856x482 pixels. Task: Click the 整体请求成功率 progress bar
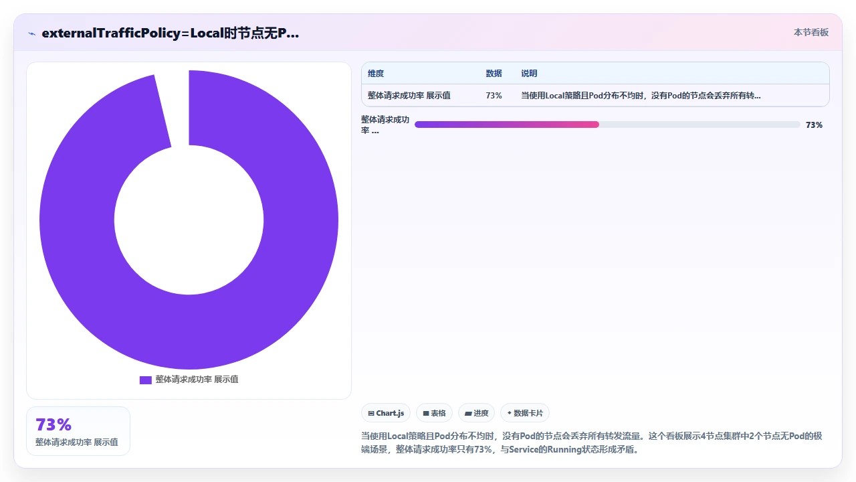point(607,125)
